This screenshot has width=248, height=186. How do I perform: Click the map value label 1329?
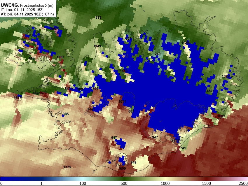pyautogui.click(x=226, y=77)
